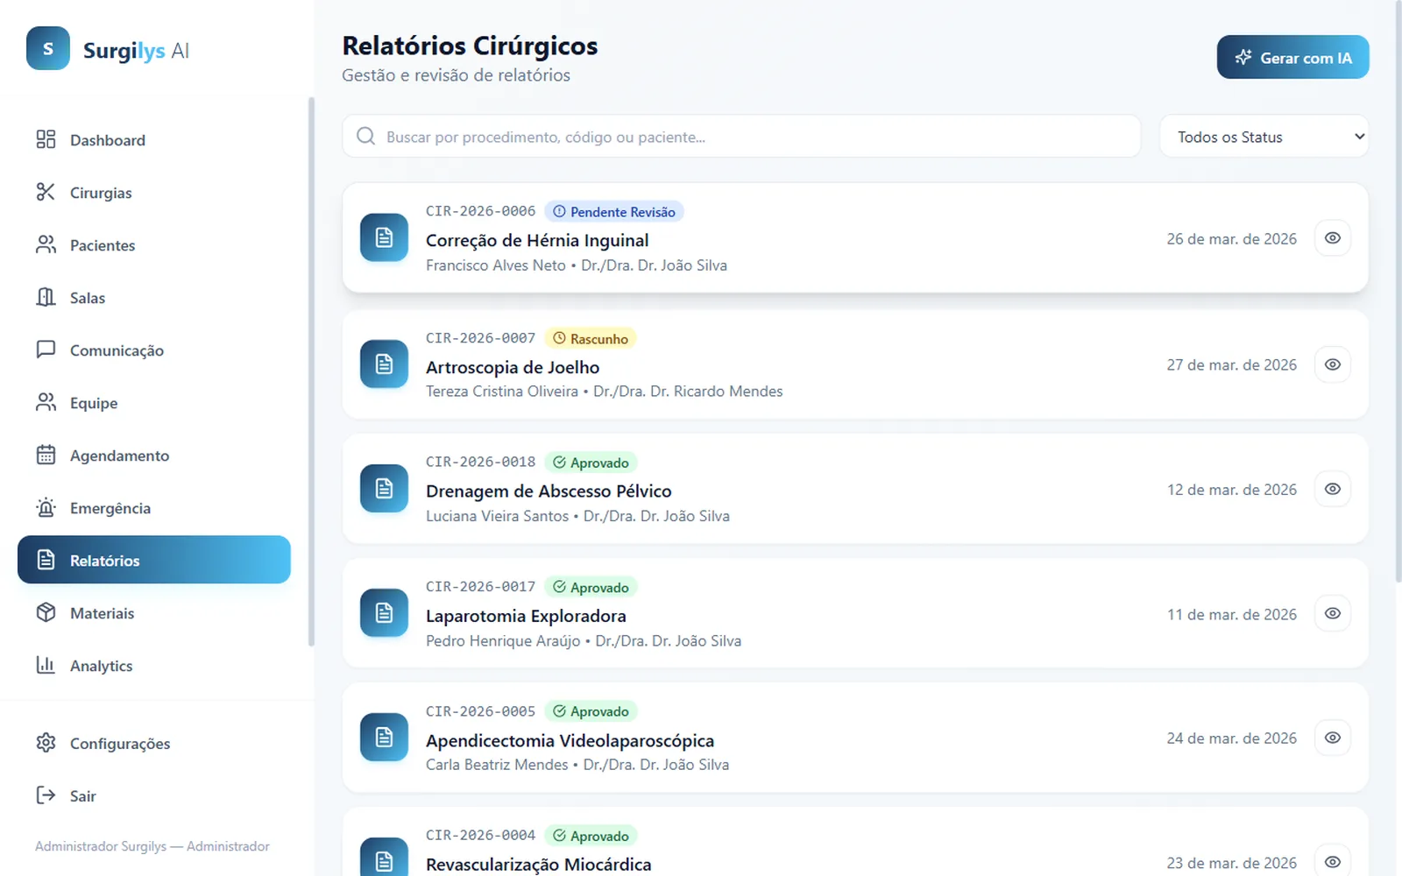Switch to the Agendamento page
Viewport: 1402px width, 876px height.
[x=154, y=455]
